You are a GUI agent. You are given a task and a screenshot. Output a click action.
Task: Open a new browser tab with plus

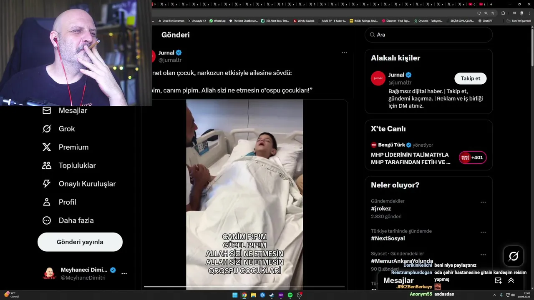pyautogui.click(x=491, y=4)
